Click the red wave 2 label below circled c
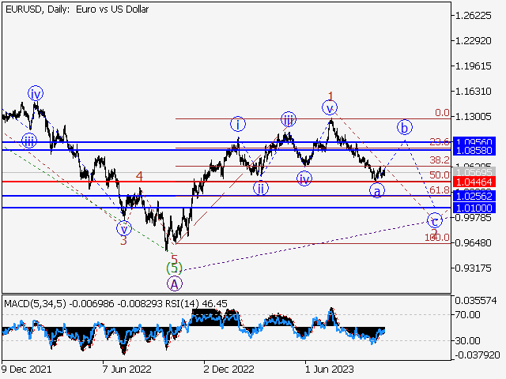This screenshot has width=506, height=379. coord(434,232)
